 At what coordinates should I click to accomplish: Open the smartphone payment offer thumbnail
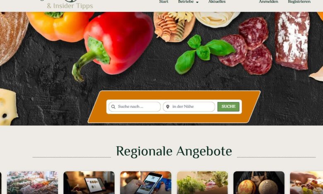point(146,183)
